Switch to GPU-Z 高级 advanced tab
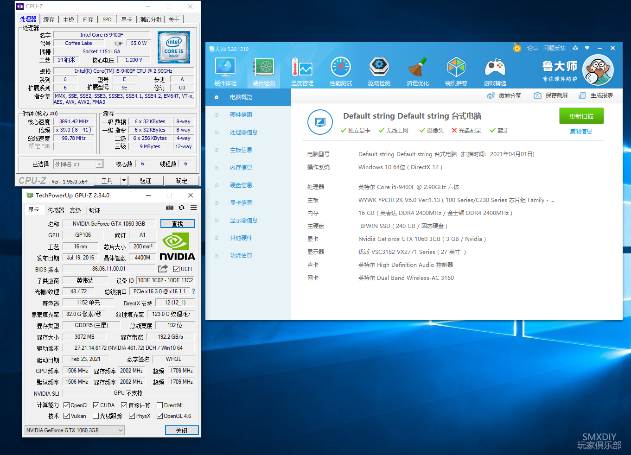Screen dimensions: 631x455 [76, 210]
